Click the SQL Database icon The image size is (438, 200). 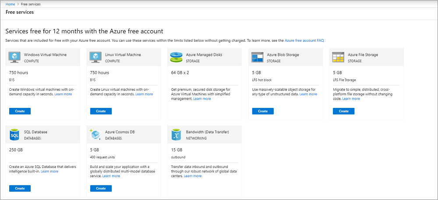point(14,134)
